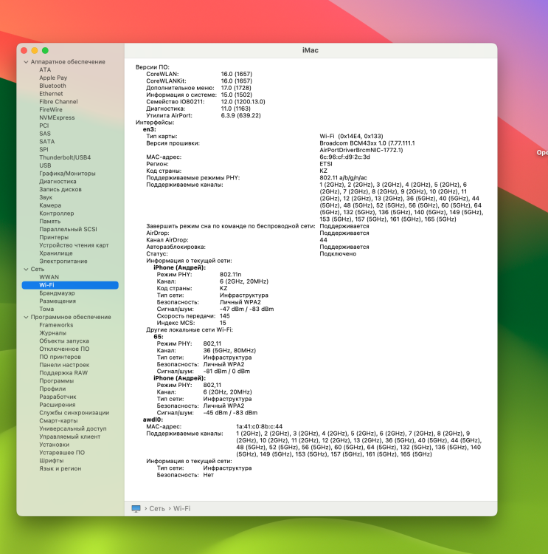
Task: Open Запись дисков entry
Action: coord(60,189)
